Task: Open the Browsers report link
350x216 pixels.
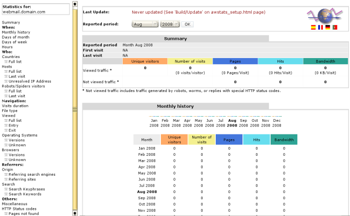Action: point(10,150)
